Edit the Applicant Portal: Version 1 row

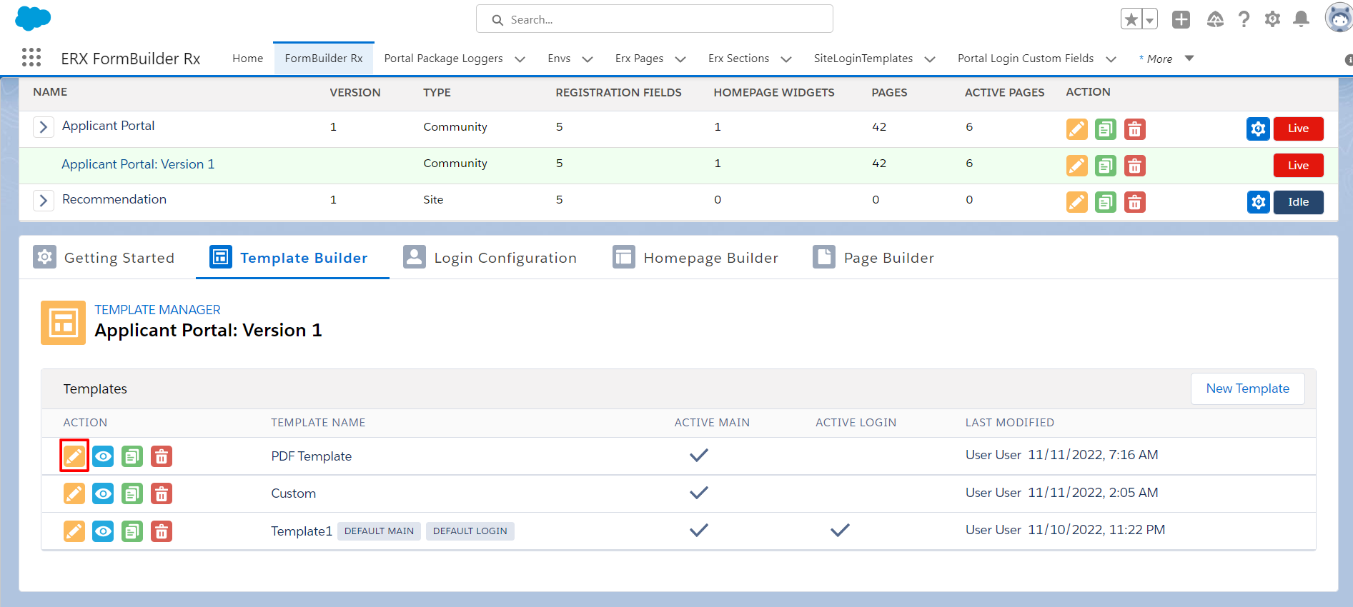(1076, 166)
